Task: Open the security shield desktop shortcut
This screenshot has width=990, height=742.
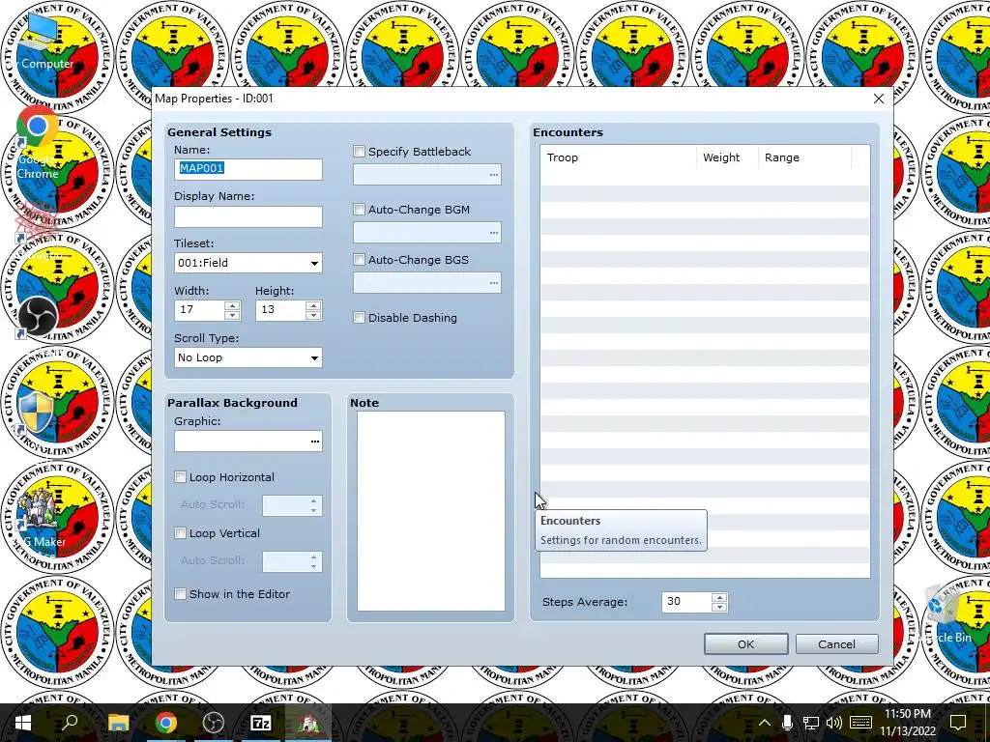Action: pyautogui.click(x=36, y=414)
